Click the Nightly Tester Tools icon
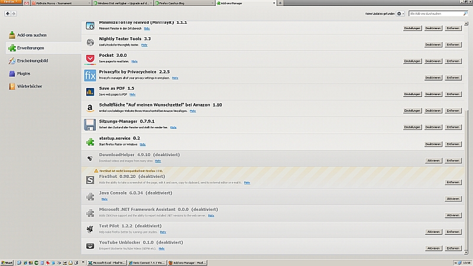 click(90, 42)
